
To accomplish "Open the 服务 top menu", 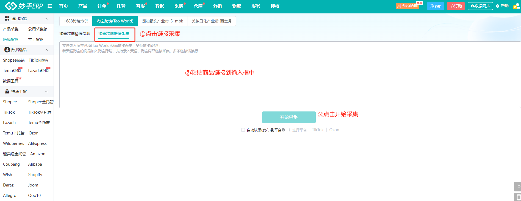I will click(x=256, y=6).
